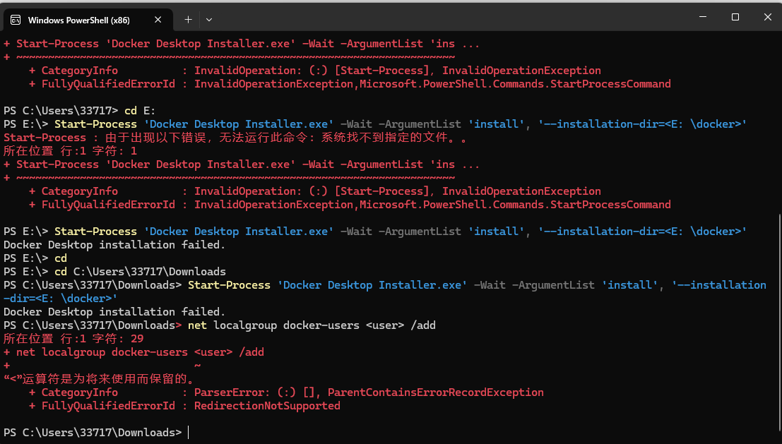Click the 'cd E:' command line
Image resolution: width=782 pixels, height=444 pixels.
[x=80, y=111]
